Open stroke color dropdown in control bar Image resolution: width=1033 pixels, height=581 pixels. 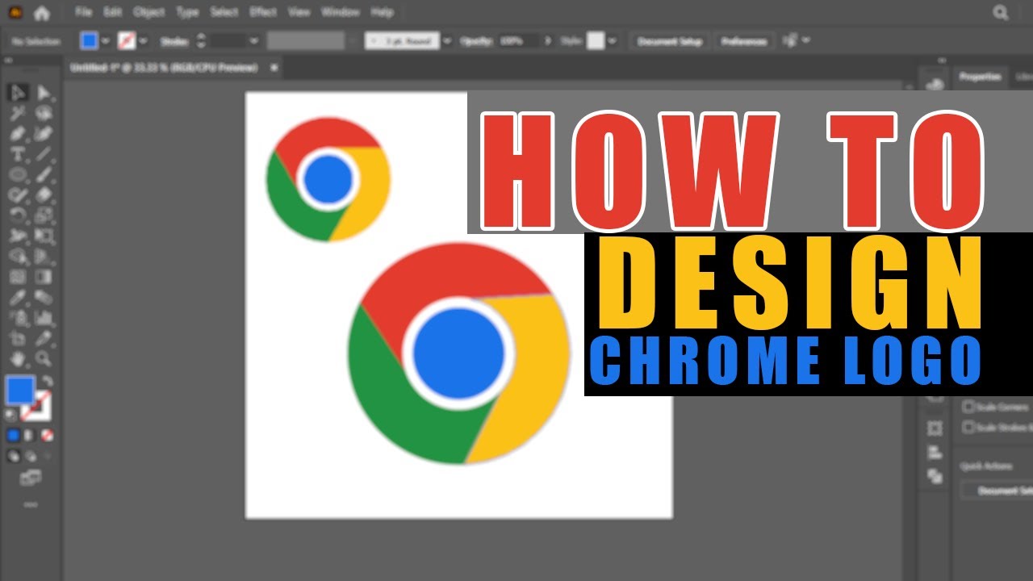tap(144, 41)
